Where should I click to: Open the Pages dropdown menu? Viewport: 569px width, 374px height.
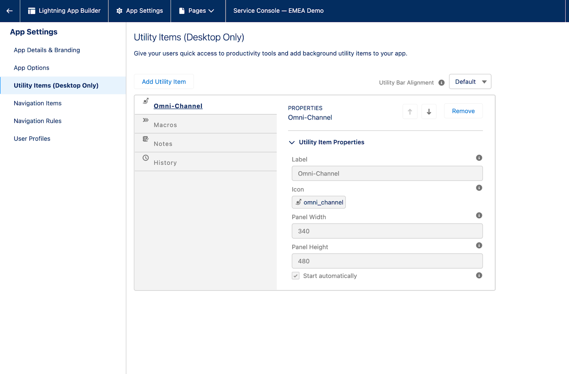197,11
